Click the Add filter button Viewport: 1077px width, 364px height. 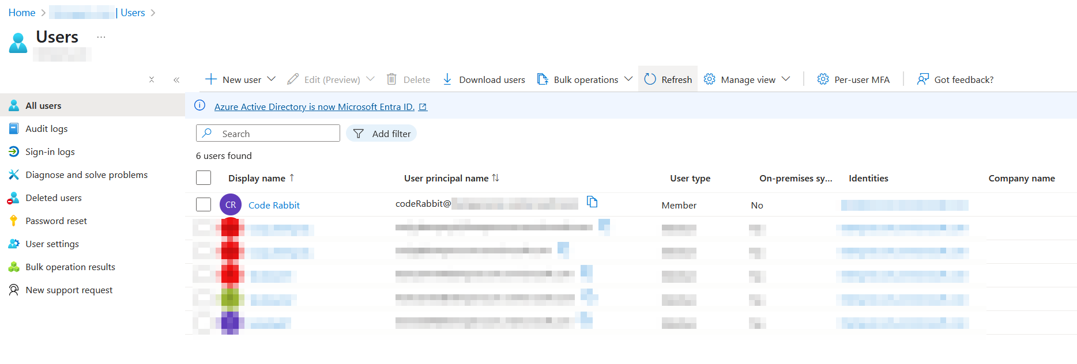coord(381,134)
